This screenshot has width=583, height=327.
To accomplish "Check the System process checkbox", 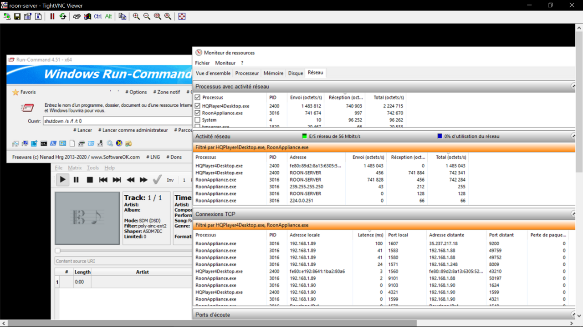I will (x=198, y=120).
